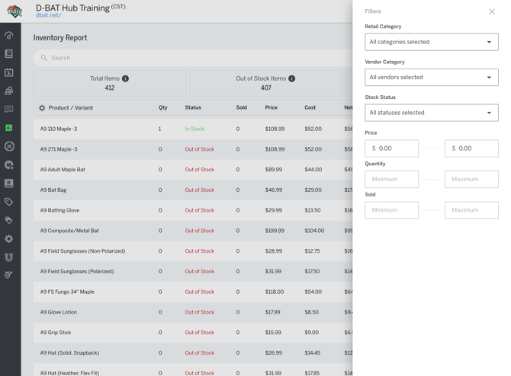511x376 pixels.
Task: Expand the Retail Category dropdown
Action: [x=431, y=42]
